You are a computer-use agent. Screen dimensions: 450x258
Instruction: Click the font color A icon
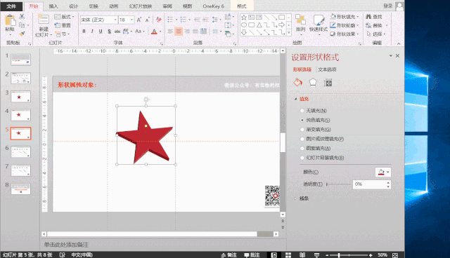click(154, 31)
